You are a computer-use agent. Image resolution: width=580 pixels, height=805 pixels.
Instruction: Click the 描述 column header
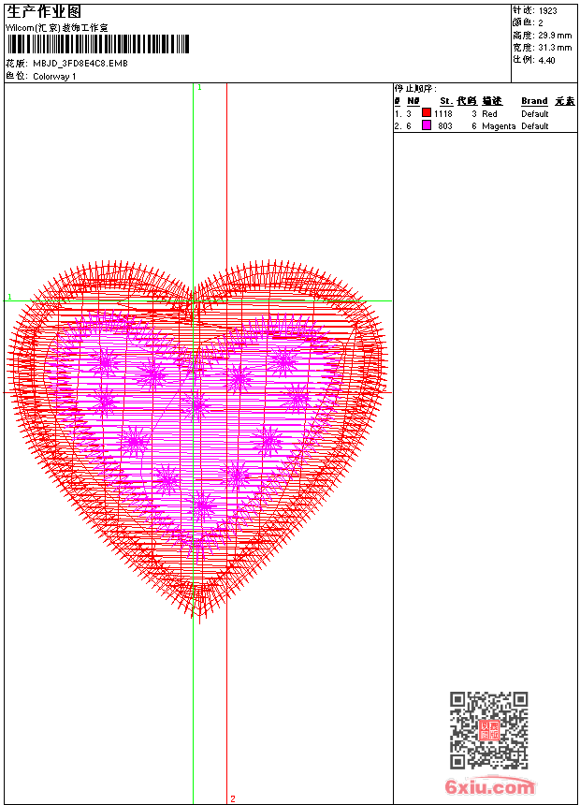pyautogui.click(x=492, y=101)
